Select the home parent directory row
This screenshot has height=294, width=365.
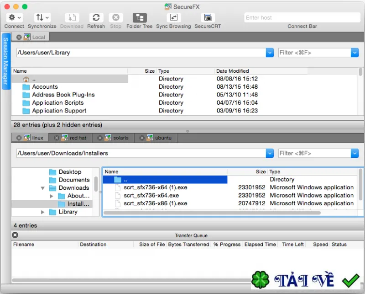[x=69, y=79]
